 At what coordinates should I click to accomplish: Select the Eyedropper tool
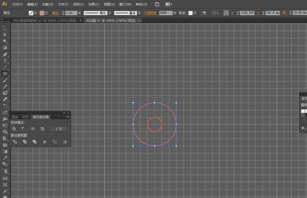coord(5,158)
